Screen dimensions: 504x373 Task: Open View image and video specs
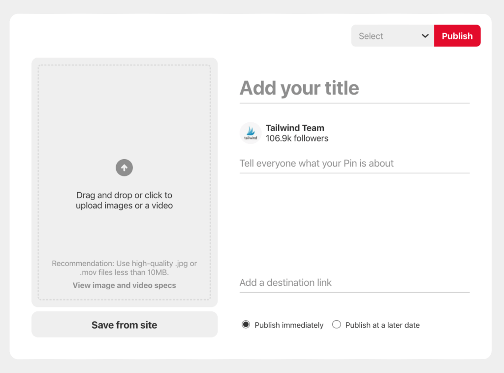(x=124, y=285)
